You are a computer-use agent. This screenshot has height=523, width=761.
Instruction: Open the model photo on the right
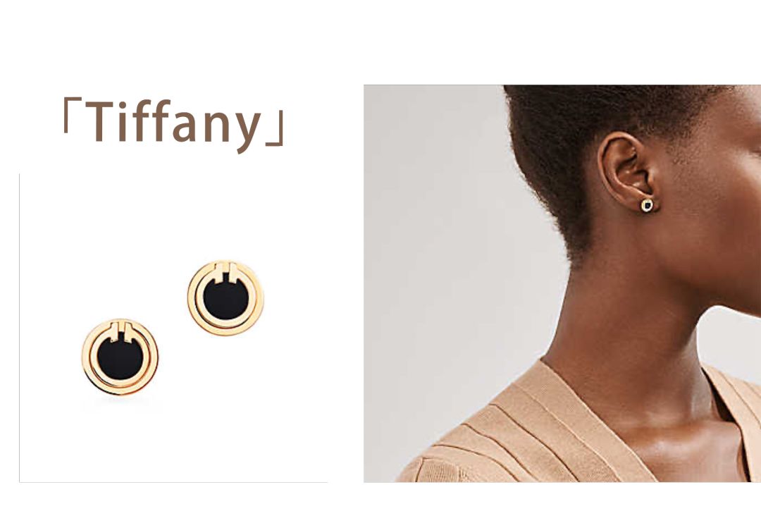pos(562,283)
